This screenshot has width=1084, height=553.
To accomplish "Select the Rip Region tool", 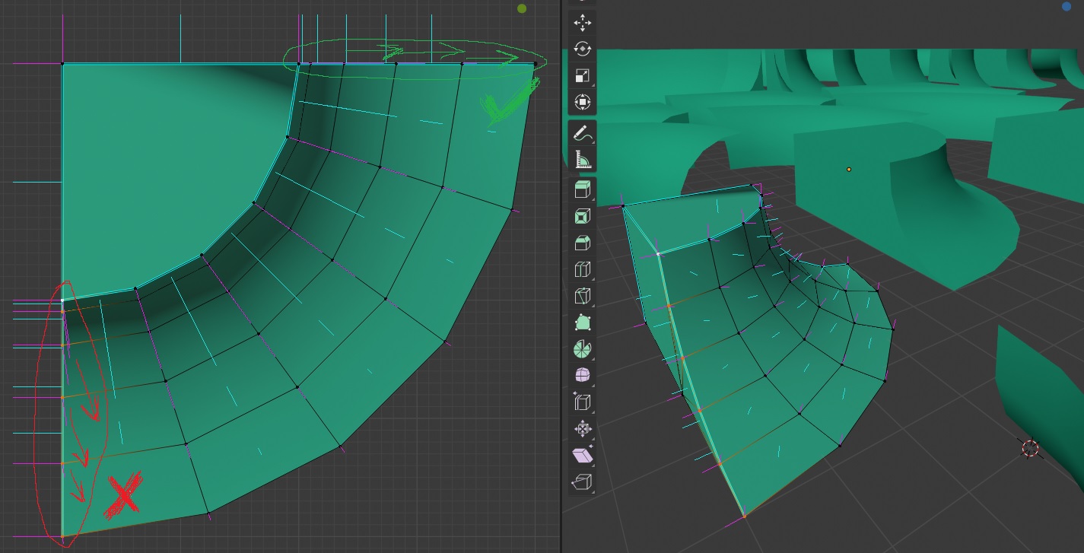I will 582,481.
